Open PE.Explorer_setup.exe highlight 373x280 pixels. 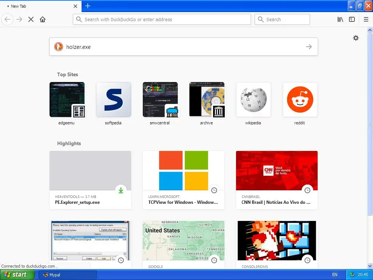tap(90, 180)
